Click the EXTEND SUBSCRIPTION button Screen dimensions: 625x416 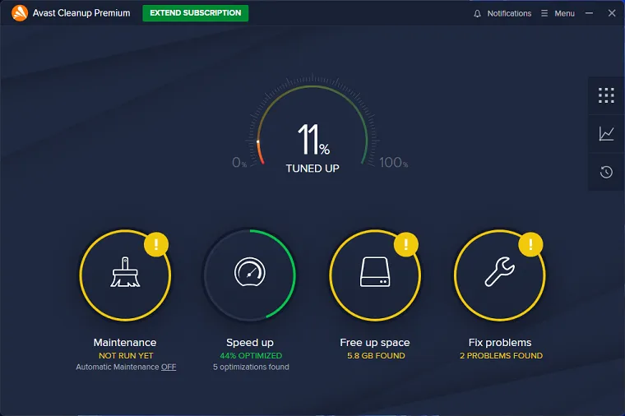(196, 13)
